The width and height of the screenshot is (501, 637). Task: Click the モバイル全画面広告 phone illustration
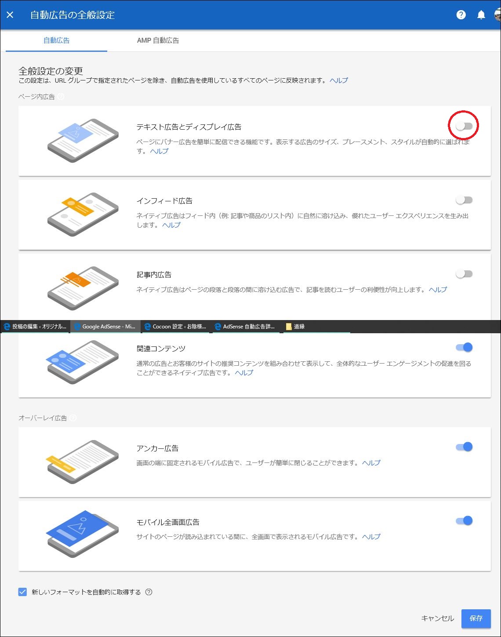[x=83, y=534]
